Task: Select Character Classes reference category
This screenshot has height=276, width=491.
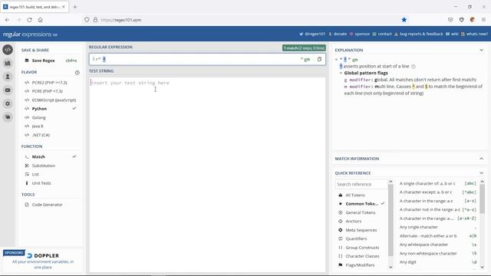Action: tap(361, 256)
